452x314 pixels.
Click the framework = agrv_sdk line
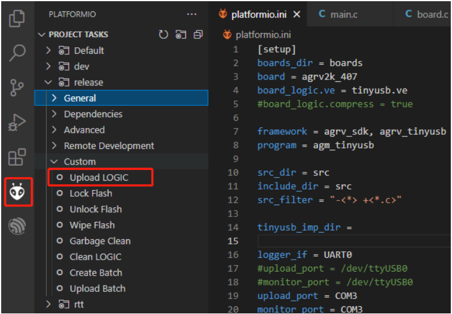point(352,132)
